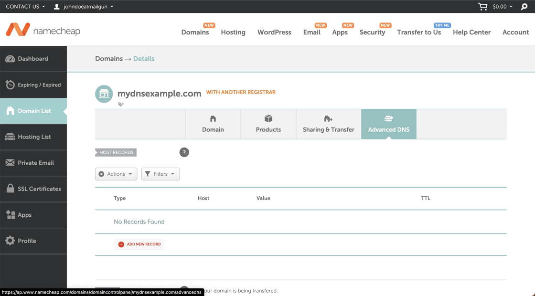
Task: Click the Expiring / Expired clock icon
Action: tap(10, 85)
